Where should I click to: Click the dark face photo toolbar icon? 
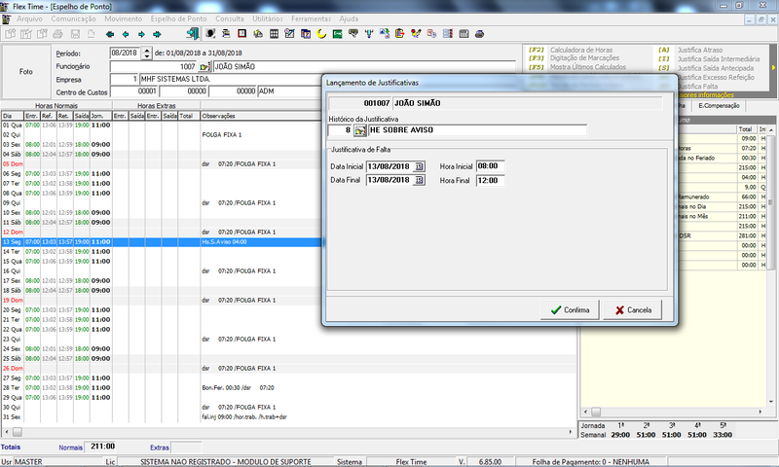(210, 34)
